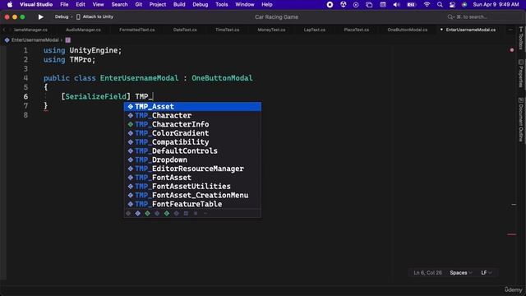Switch to AudioManager.cs tab
The width and height of the screenshot is (526, 296).
tap(83, 30)
